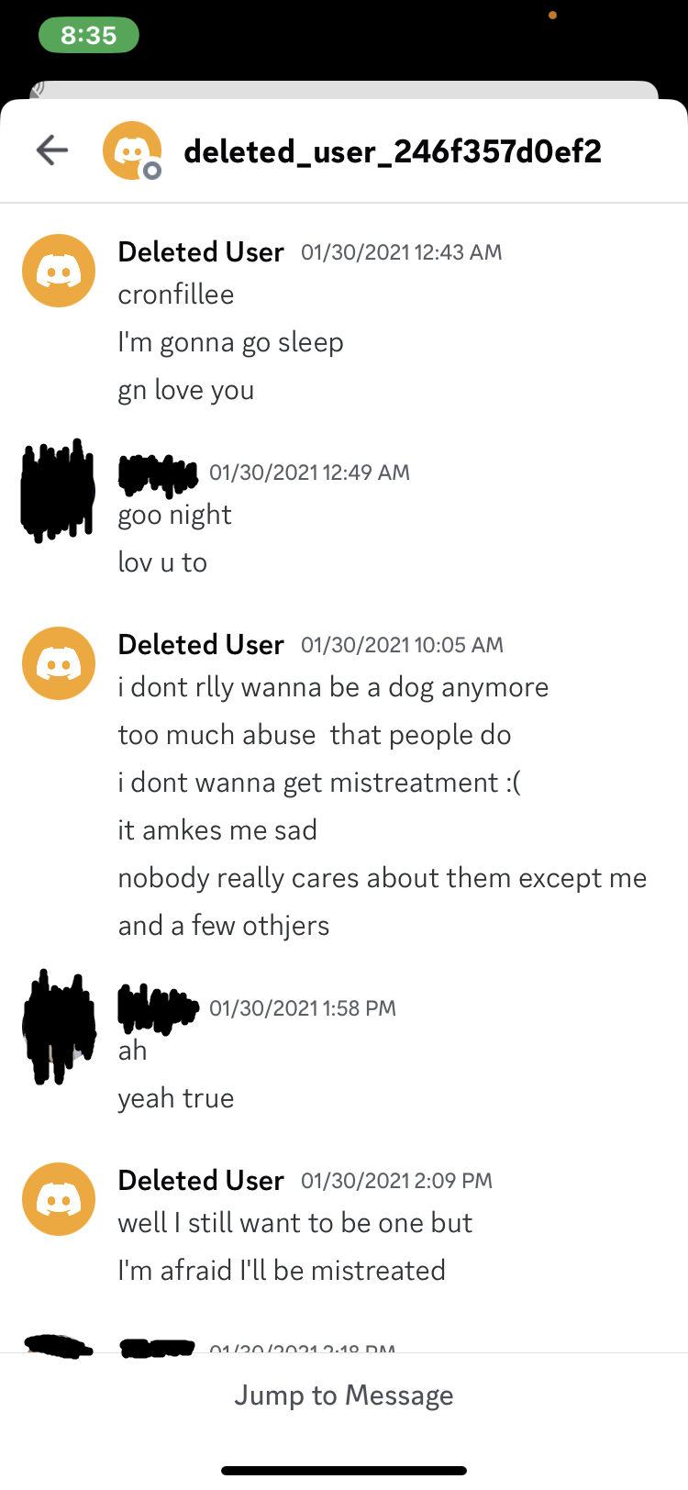
Task: Tap Deleted User name at 2:09 PM
Action: 201,1181
